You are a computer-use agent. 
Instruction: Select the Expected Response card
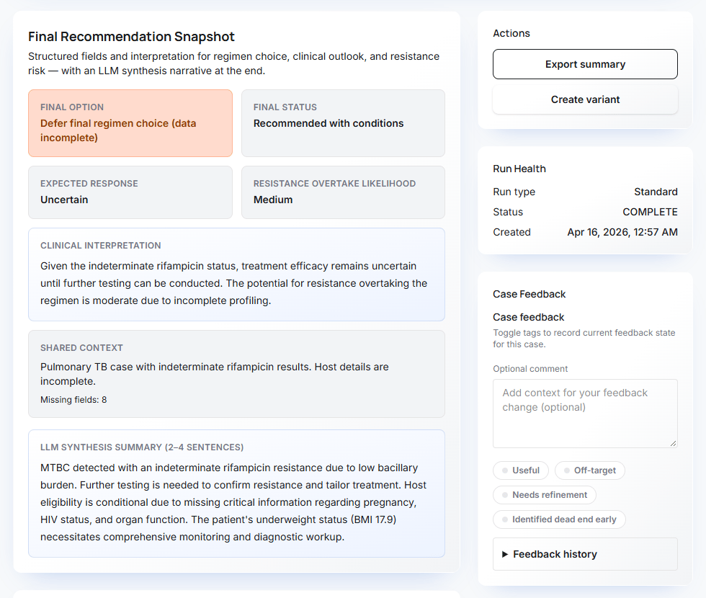coord(130,192)
